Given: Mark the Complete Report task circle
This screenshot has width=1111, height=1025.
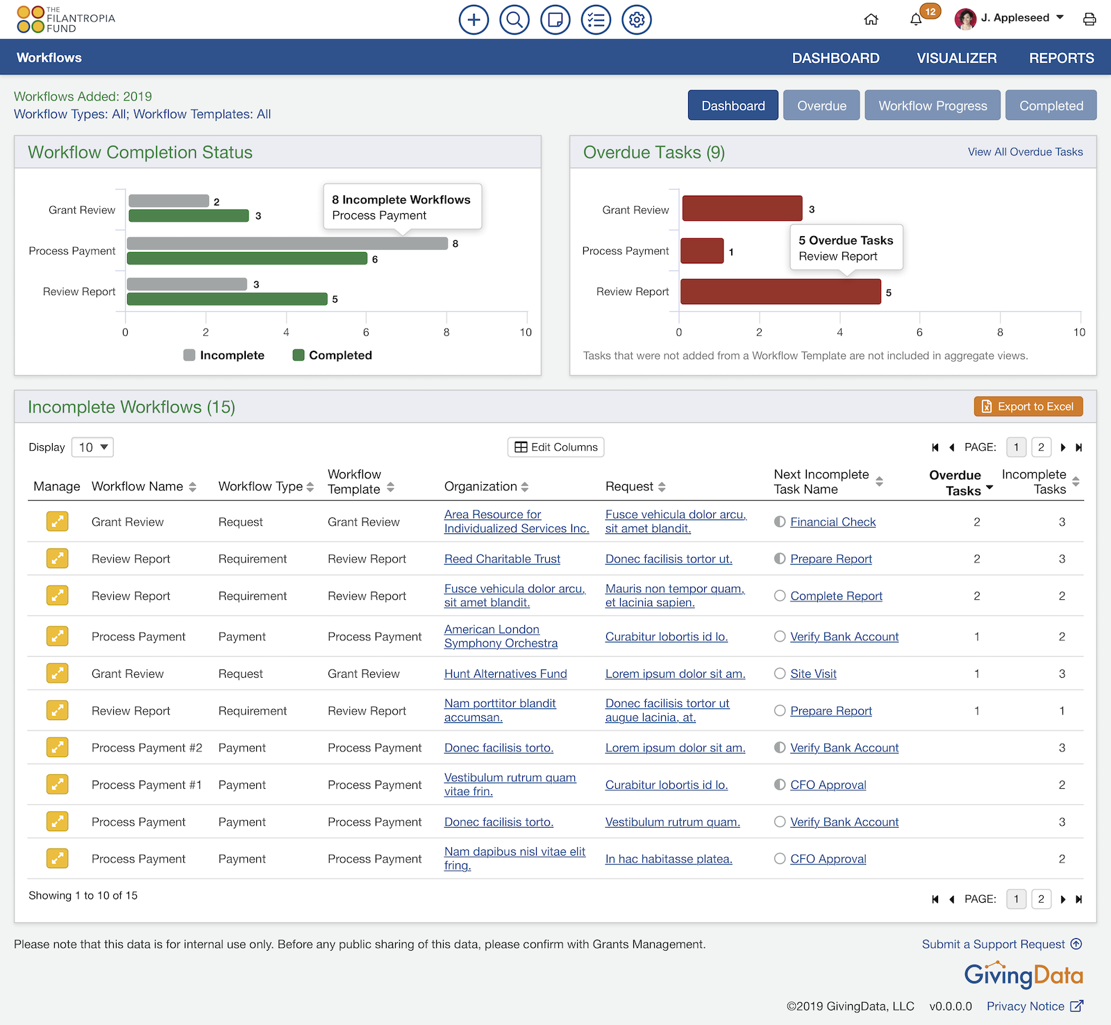Looking at the screenshot, I should [779, 595].
